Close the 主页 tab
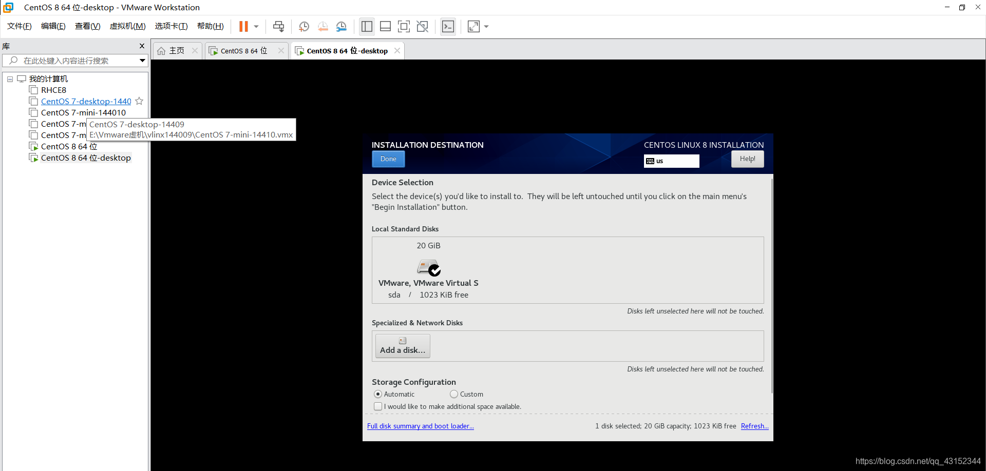This screenshot has height=471, width=986. click(195, 50)
